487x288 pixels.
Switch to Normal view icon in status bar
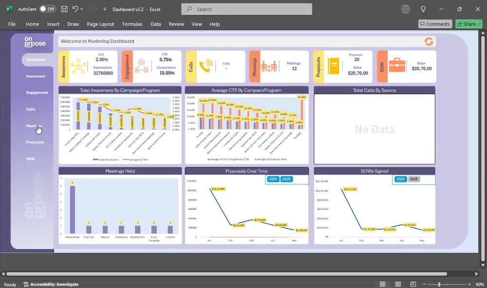(x=383, y=284)
